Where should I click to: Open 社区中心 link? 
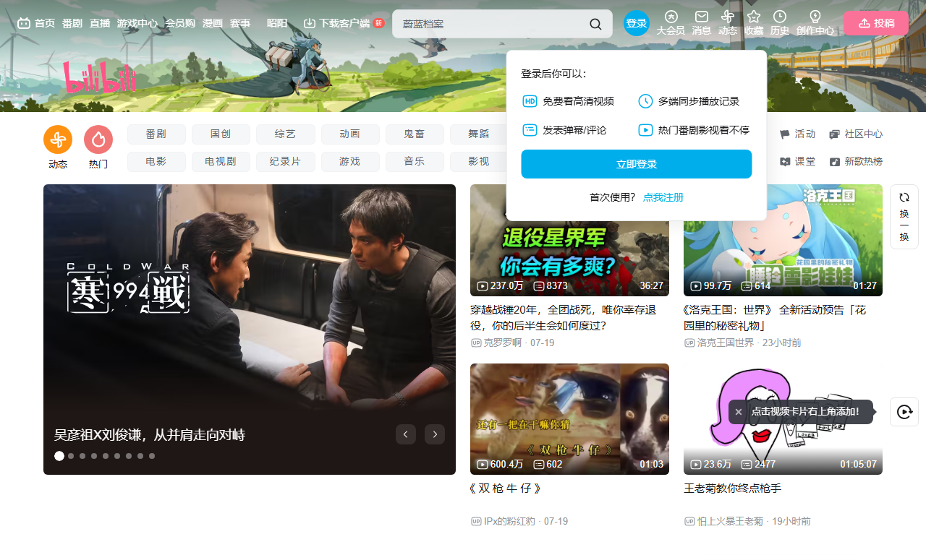(856, 134)
